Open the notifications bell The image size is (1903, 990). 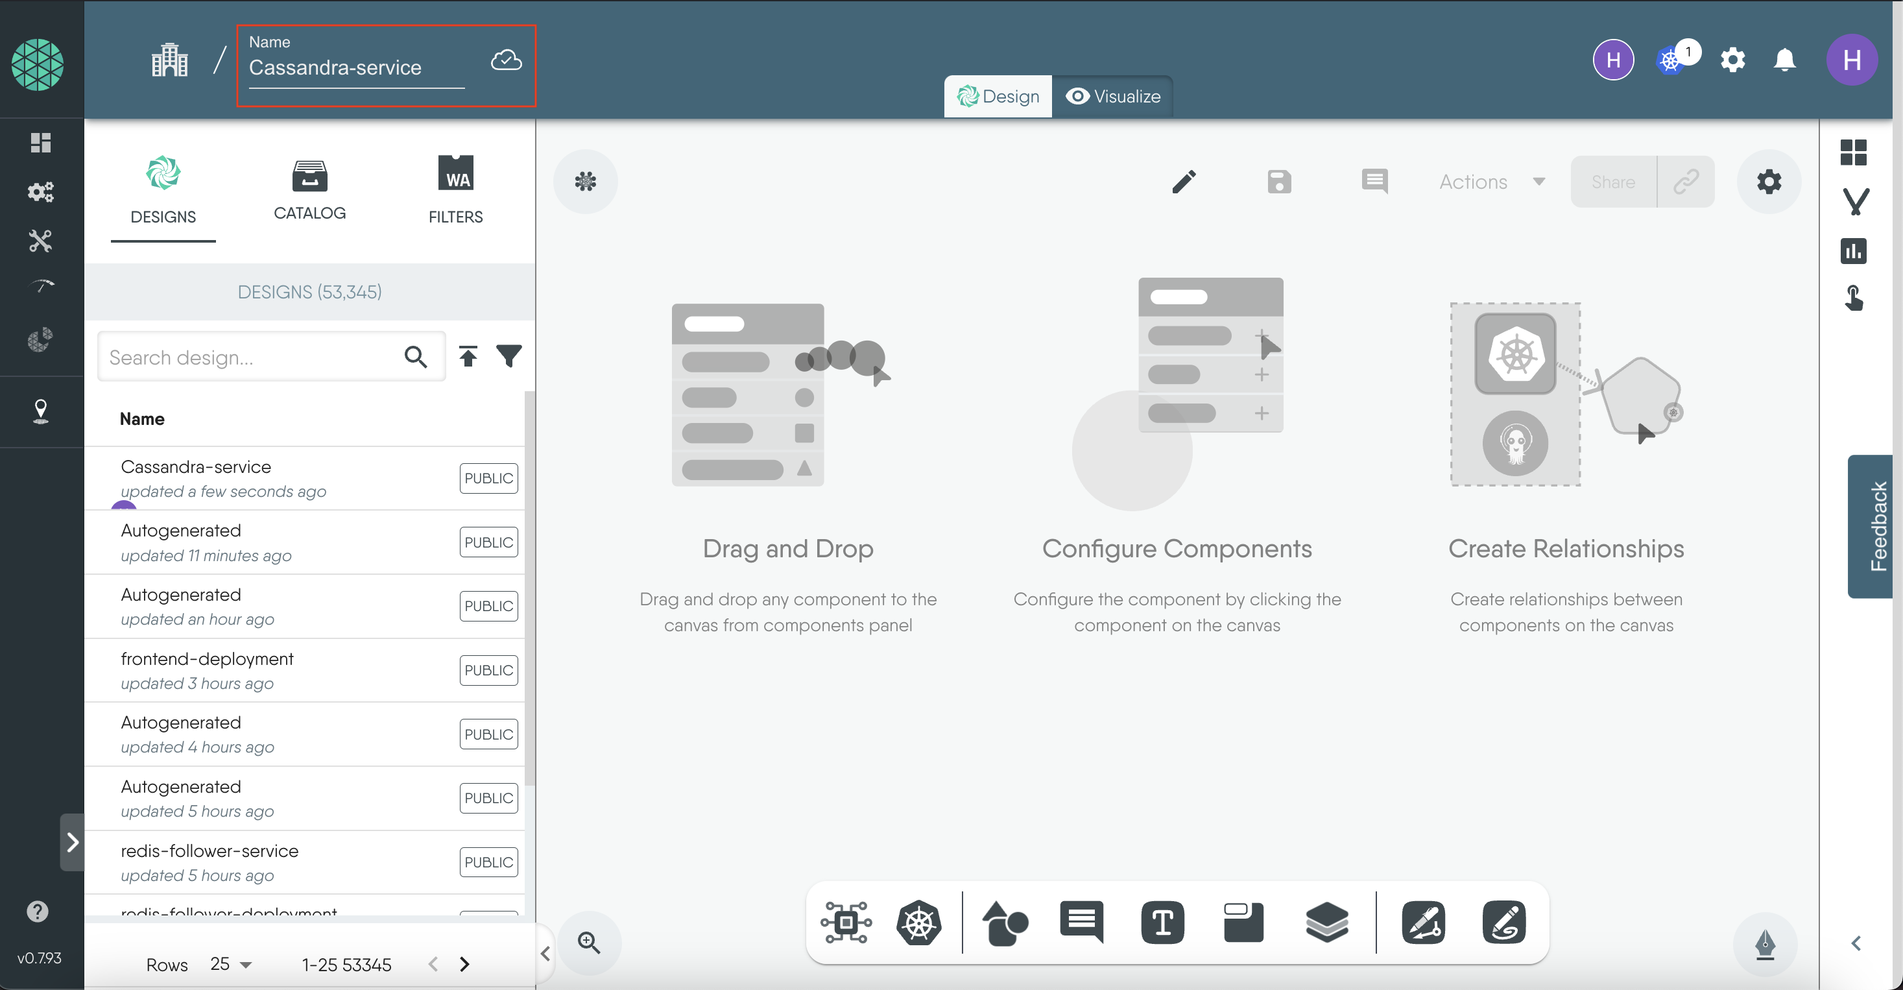pos(1784,60)
